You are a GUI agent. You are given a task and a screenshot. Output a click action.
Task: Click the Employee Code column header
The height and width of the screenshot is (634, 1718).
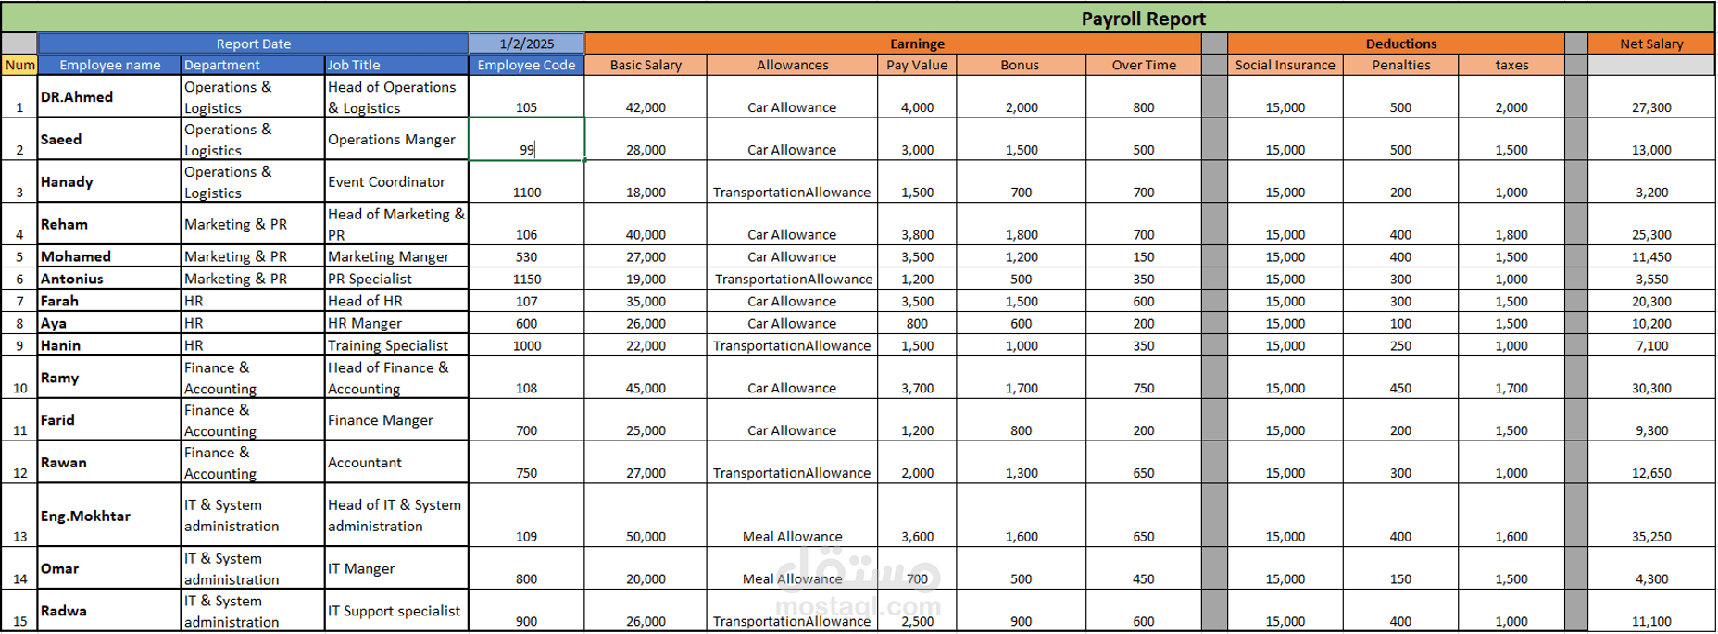(x=526, y=65)
